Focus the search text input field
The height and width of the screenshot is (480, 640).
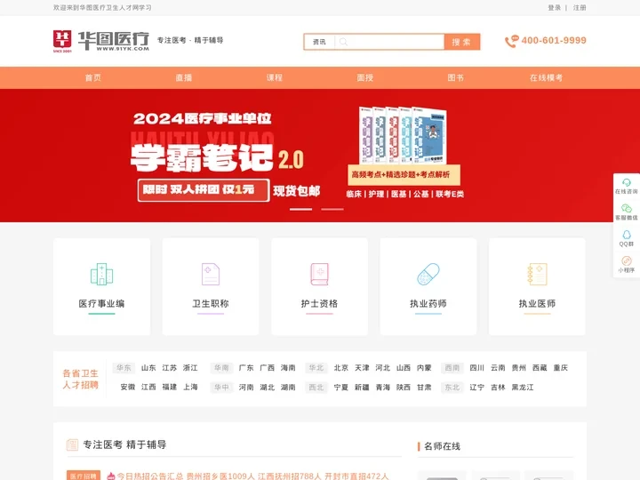389,42
